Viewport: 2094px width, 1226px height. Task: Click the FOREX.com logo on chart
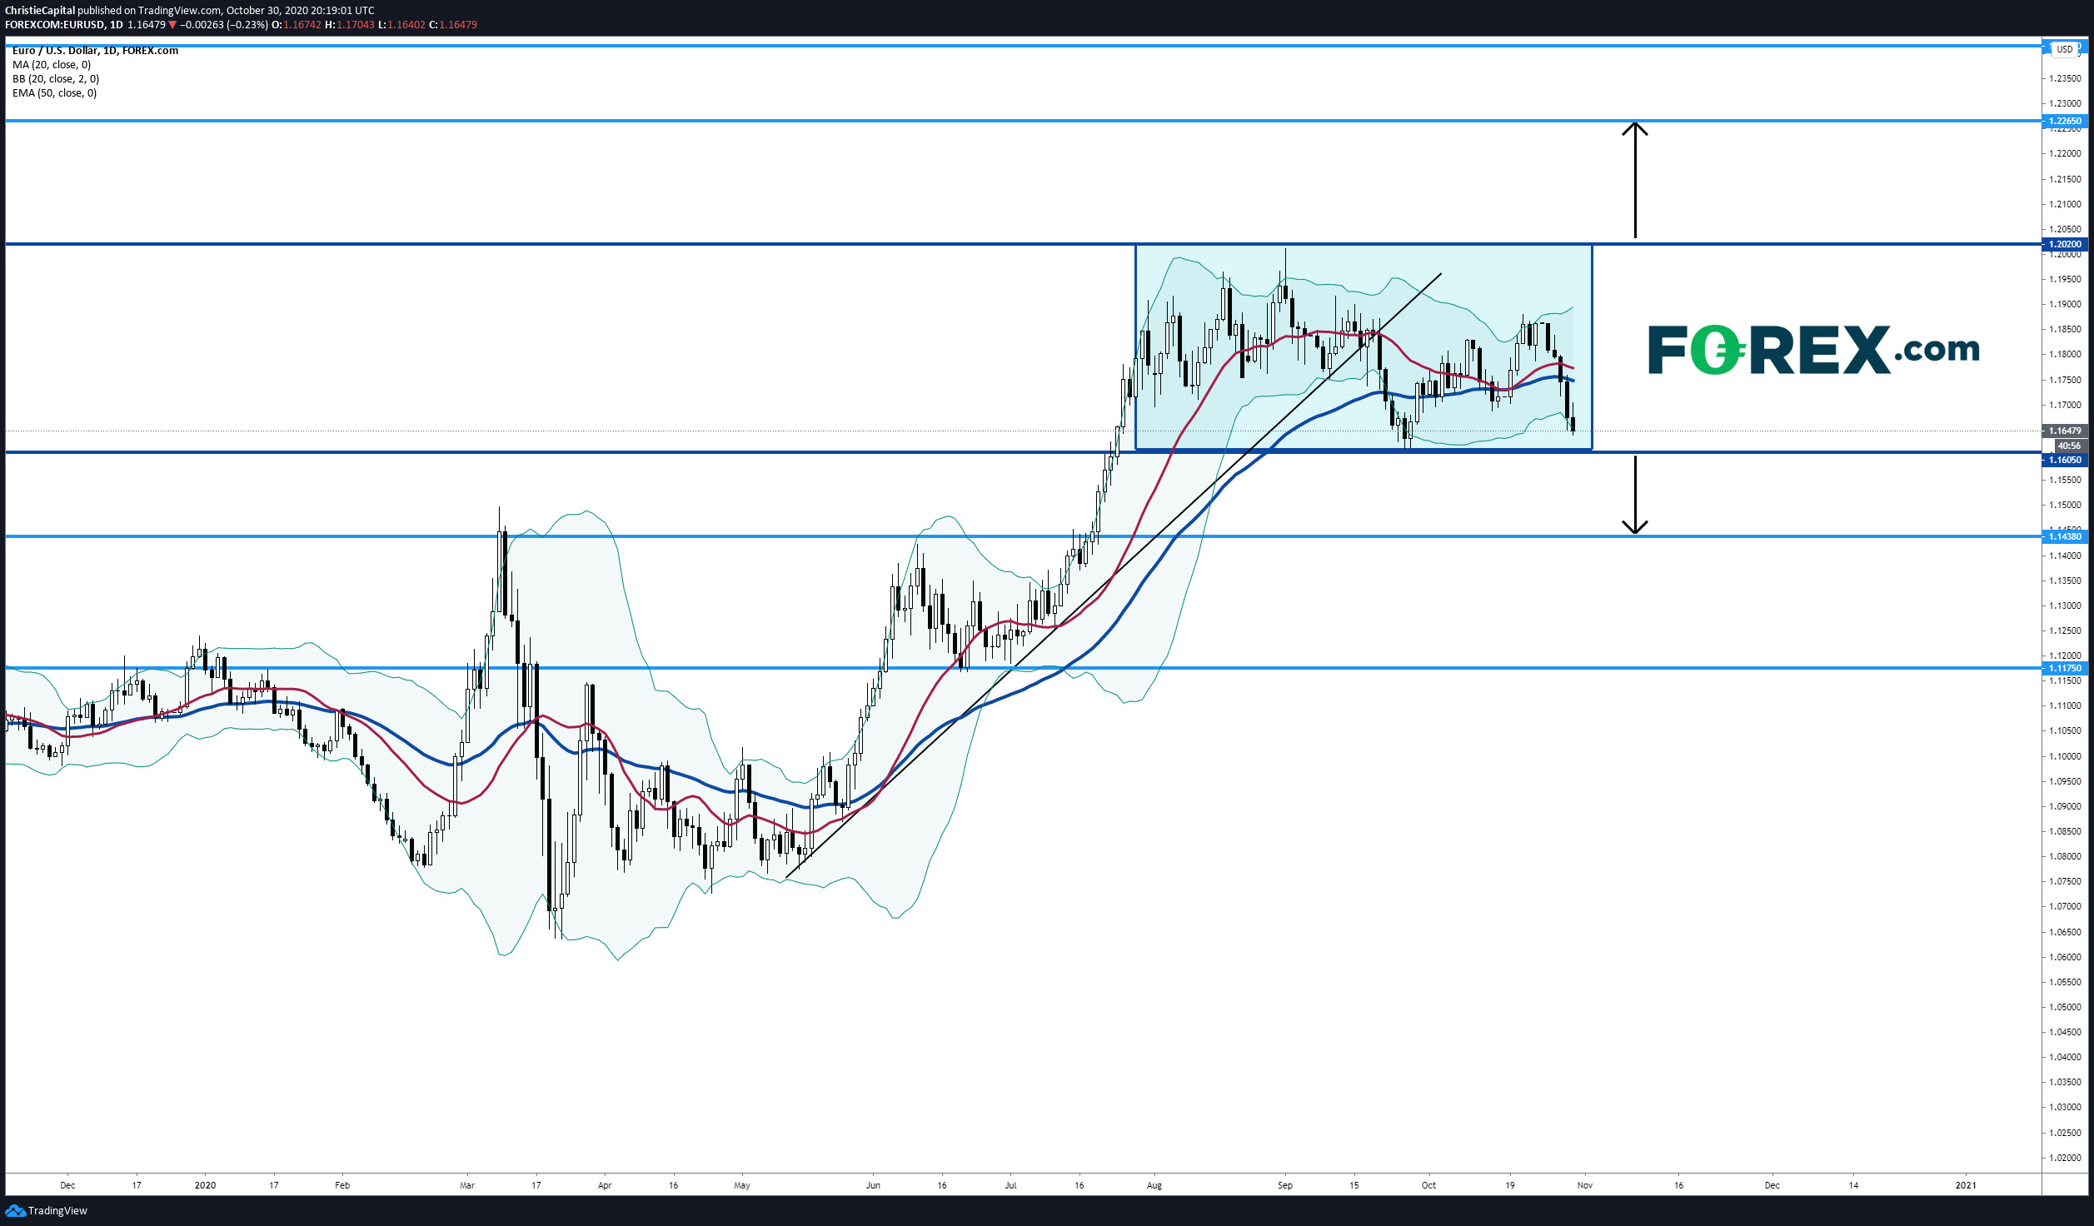1813,350
